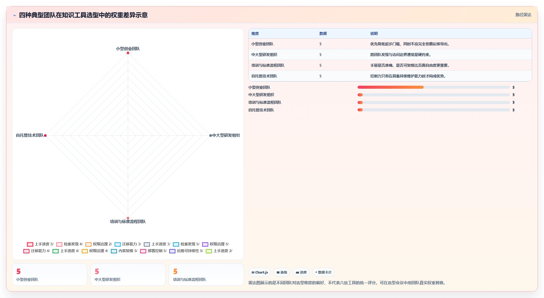This screenshot has height=298, width=544.
Task: Click the 数据卡片 chip
Action: pos(323,272)
